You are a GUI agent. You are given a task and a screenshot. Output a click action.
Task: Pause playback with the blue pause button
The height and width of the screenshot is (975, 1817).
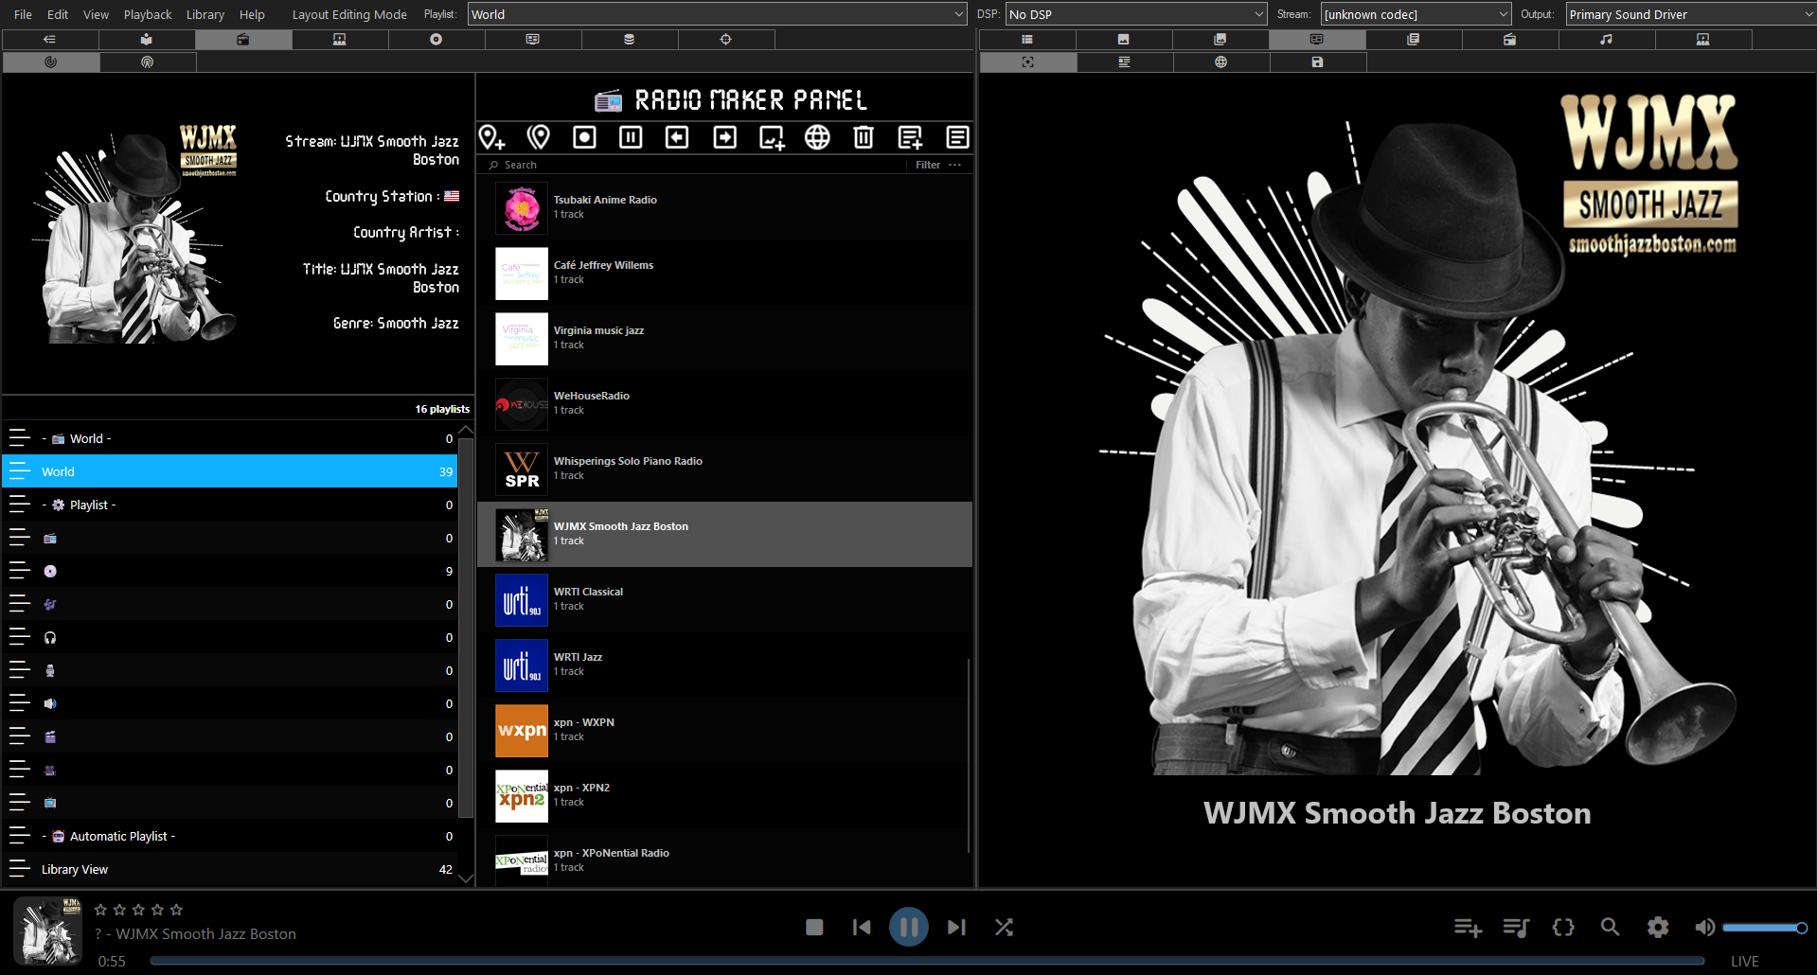909,927
